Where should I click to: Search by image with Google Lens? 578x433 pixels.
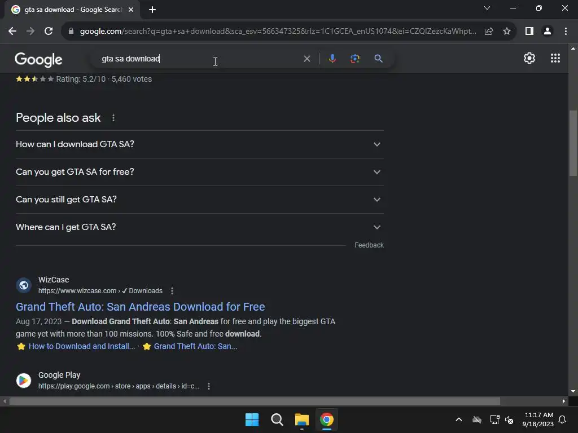(355, 59)
